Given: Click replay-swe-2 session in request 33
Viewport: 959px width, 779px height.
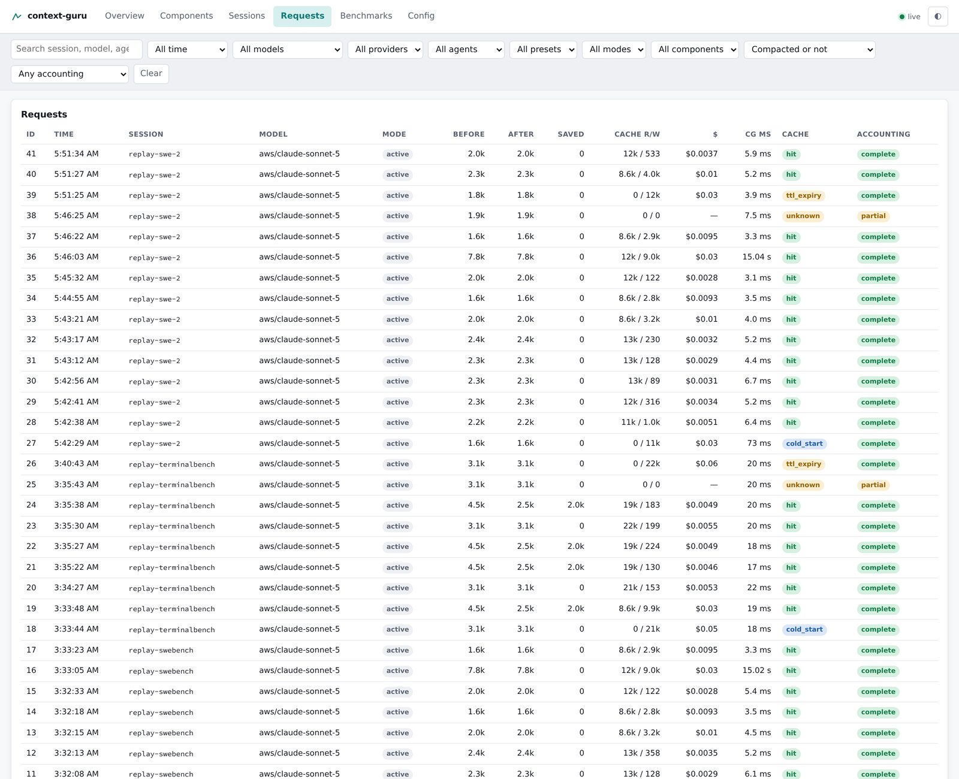Looking at the screenshot, I should point(154,319).
